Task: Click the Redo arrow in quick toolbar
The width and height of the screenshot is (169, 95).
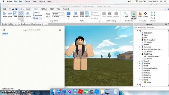Action: (16, 9)
